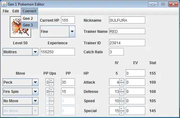180x118 pixels.
Task: Open the File menu
Action: 6,11
